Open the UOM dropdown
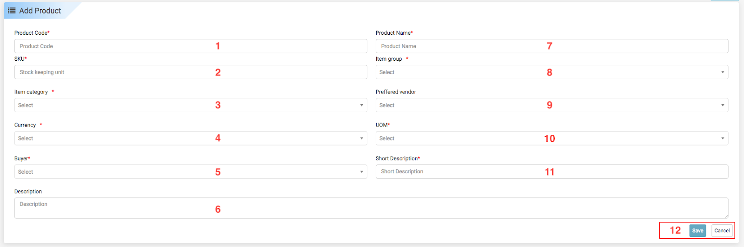 pyautogui.click(x=465, y=138)
